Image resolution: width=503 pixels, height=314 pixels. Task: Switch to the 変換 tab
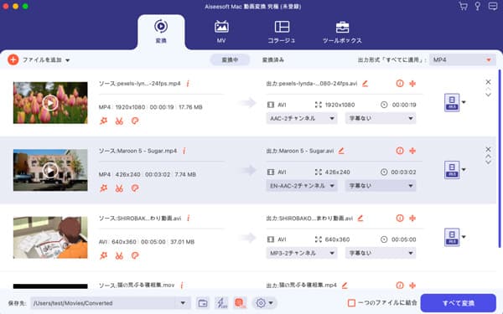click(161, 32)
